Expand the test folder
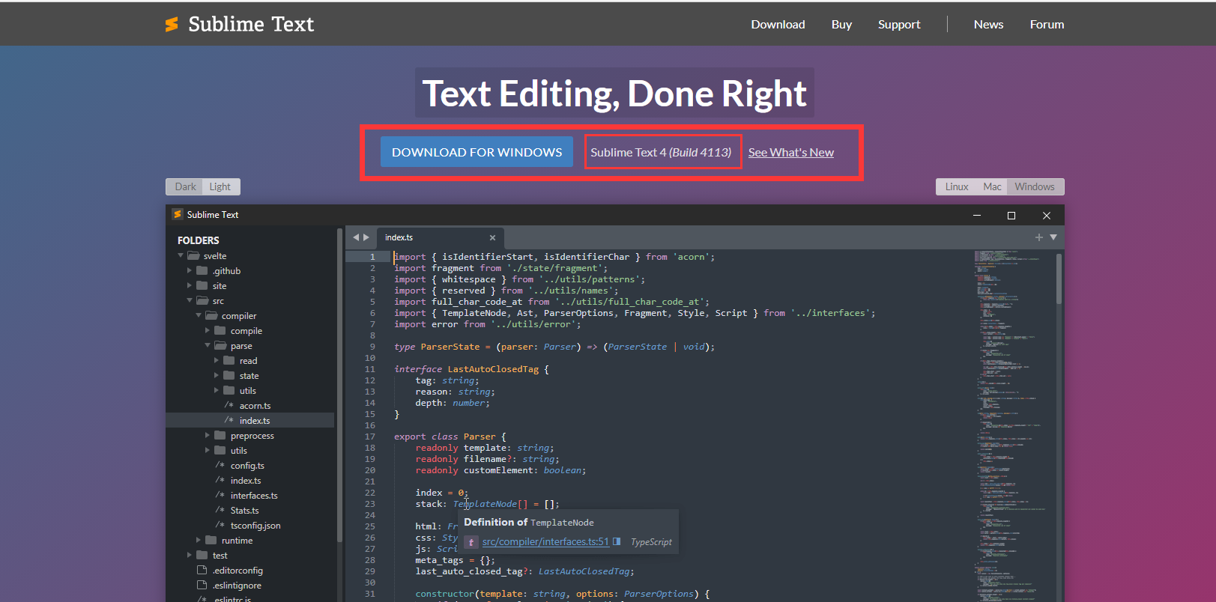Image resolution: width=1216 pixels, height=602 pixels. click(190, 556)
